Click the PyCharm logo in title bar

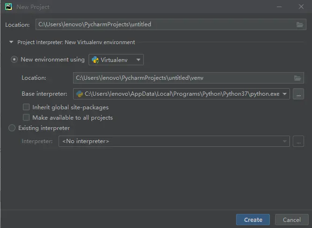click(x=8, y=7)
